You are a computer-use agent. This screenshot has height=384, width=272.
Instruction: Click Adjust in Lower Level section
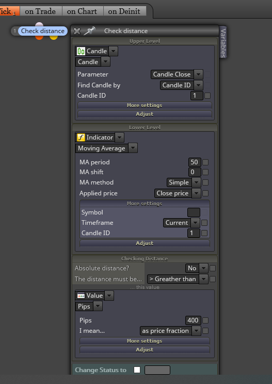tap(145, 243)
